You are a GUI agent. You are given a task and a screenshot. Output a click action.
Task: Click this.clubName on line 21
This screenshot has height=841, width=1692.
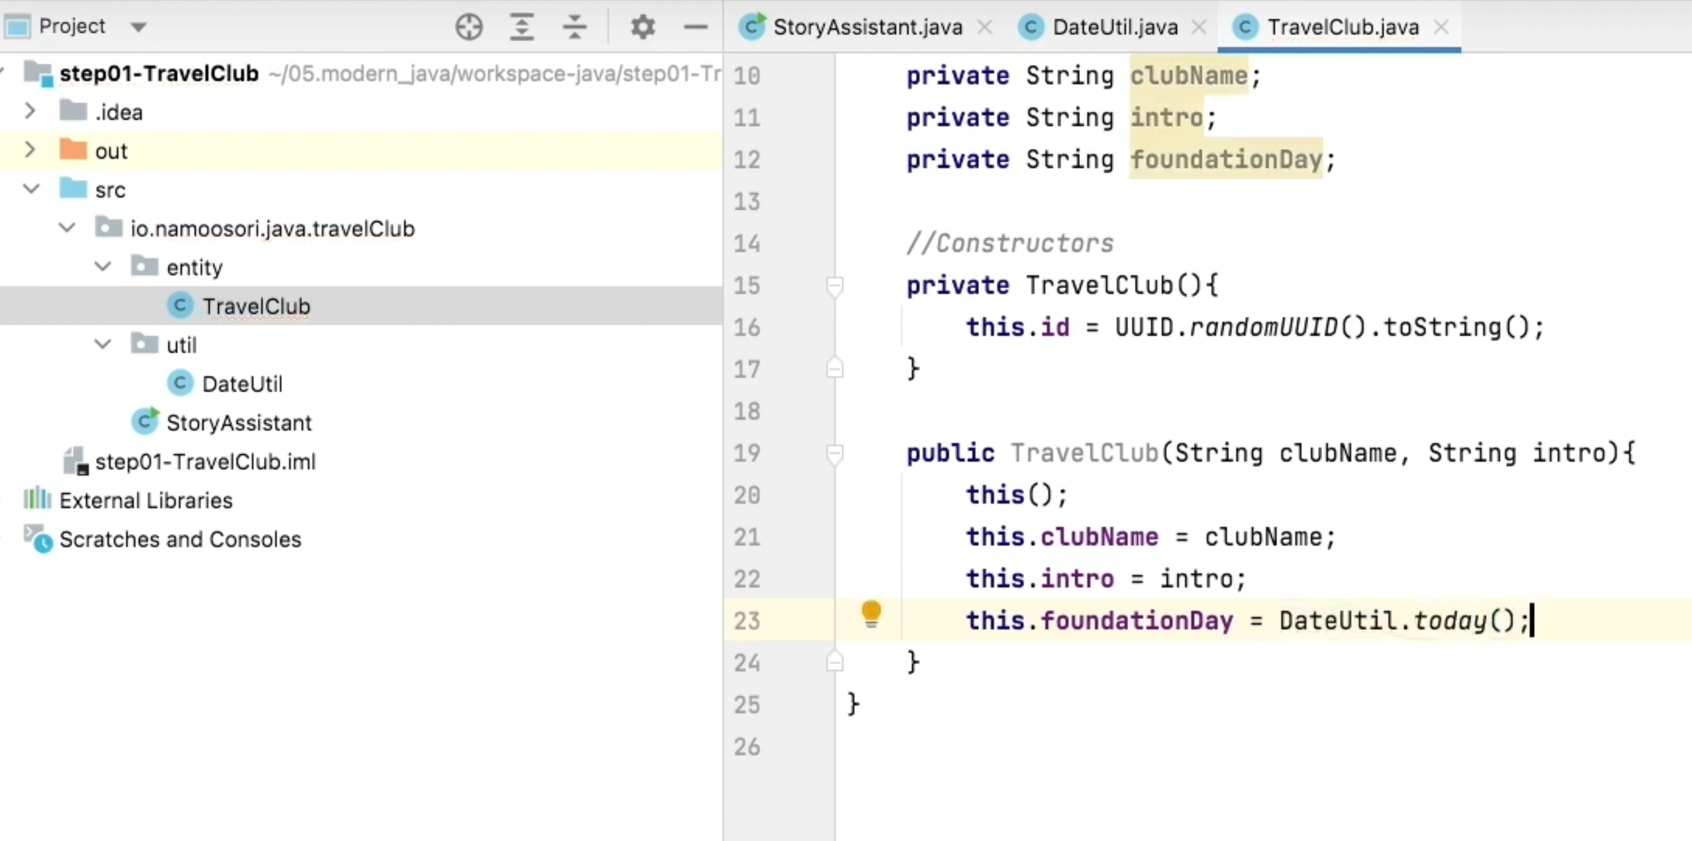pyautogui.click(x=1061, y=536)
